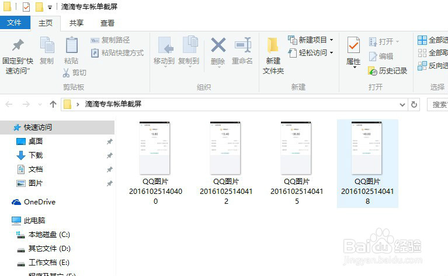Switch to the Share (共享) tab
Image resolution: width=448 pixels, height=276 pixels.
(x=77, y=23)
